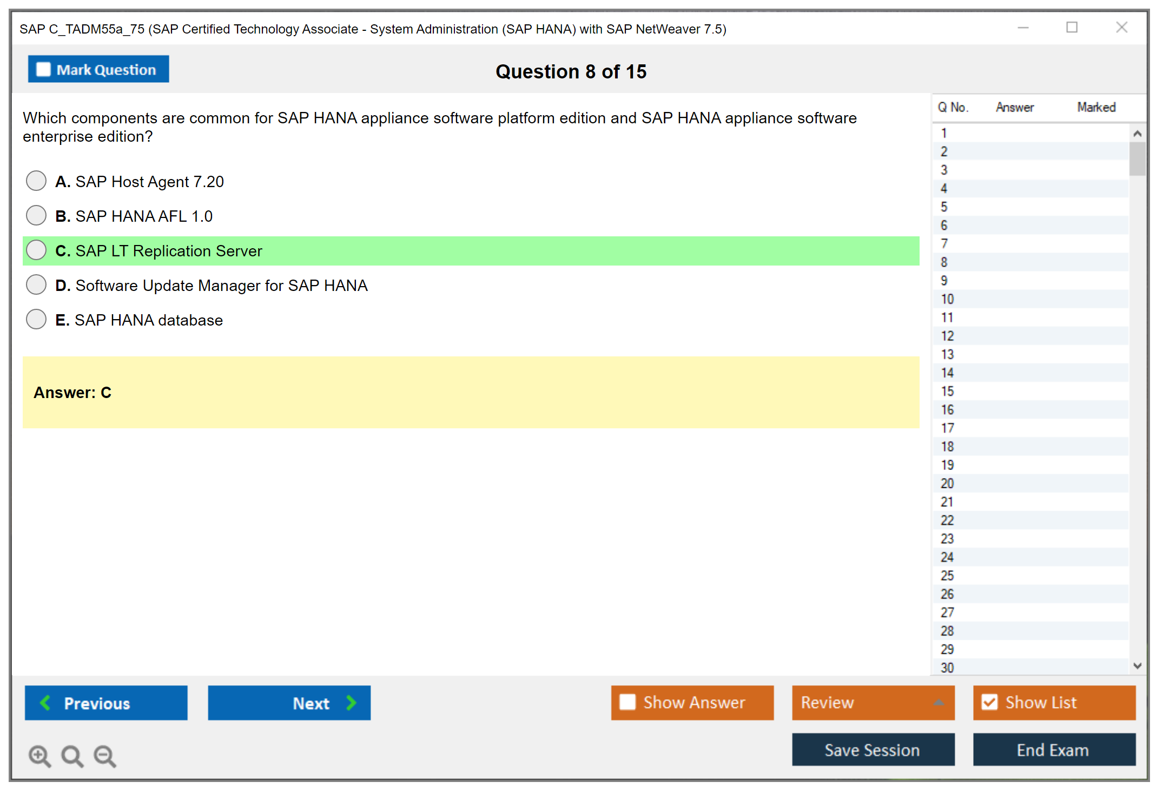The height and width of the screenshot is (795, 1163).
Task: Select highlighted option C SAP LT Replication Server
Action: tap(36, 250)
